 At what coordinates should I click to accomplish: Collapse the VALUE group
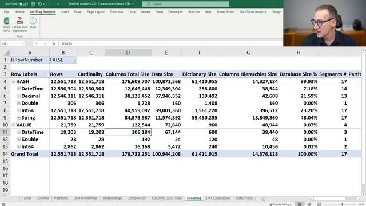coord(14,125)
